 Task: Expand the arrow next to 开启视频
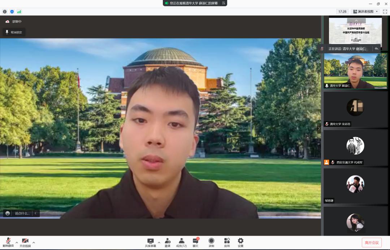[x=34, y=242]
